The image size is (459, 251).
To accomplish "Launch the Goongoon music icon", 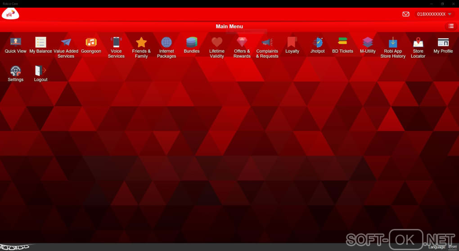I will (x=91, y=42).
